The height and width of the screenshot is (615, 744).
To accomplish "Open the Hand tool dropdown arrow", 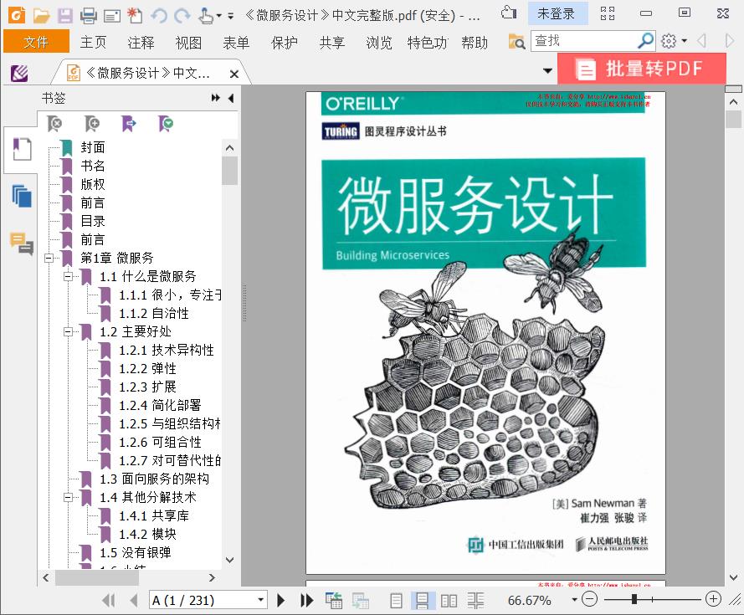I will [219, 16].
